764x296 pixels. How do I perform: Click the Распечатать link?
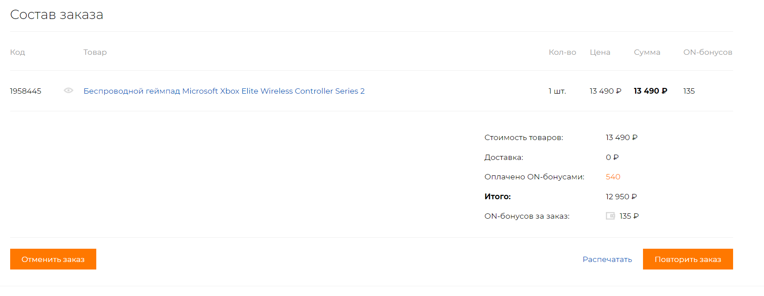[x=607, y=259]
